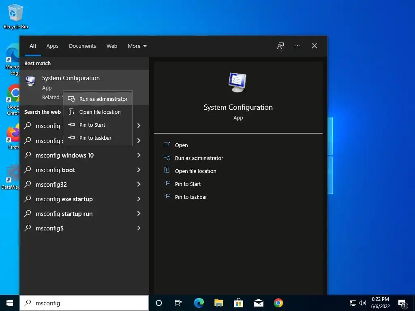
Task: Expand arrow for 'msconfig exe startup' suggestion
Action: pos(139,199)
